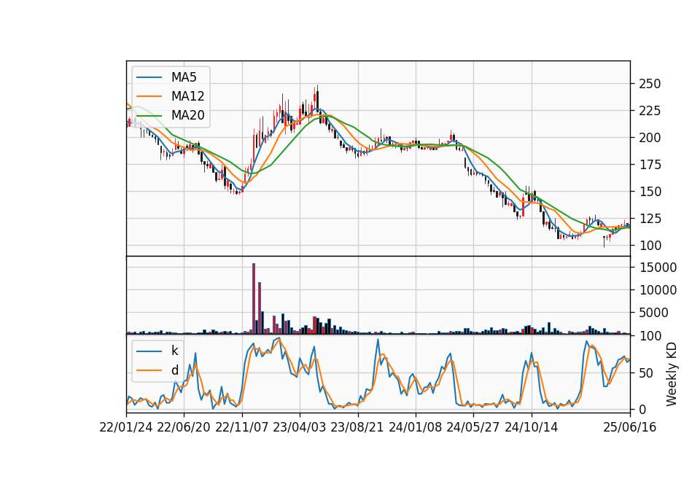
Task: Click the blue k legend line sample
Action: (x=149, y=351)
